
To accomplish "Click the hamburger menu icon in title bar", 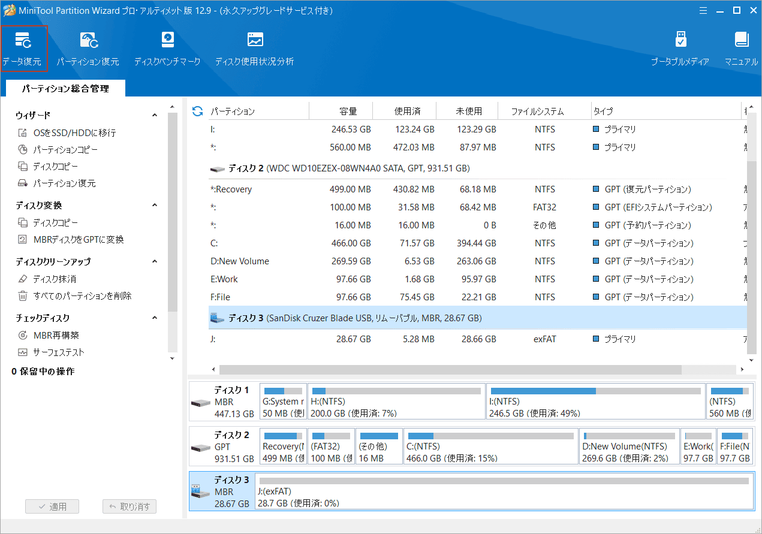I will (x=704, y=10).
